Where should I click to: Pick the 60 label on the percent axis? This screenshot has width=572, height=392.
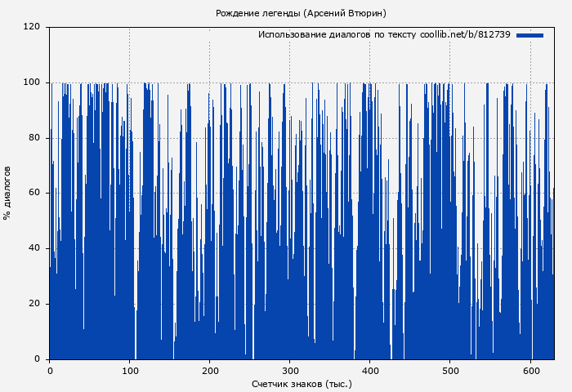coord(34,194)
